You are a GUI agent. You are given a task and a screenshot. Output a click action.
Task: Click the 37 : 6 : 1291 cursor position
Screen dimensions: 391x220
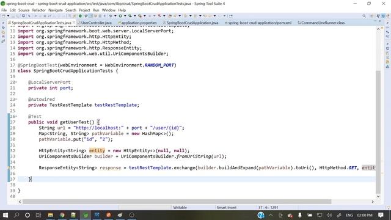[x=268, y=208]
